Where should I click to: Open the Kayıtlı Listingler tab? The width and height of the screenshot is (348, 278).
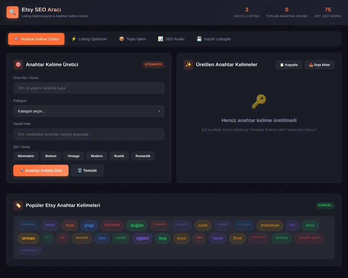tap(214, 39)
